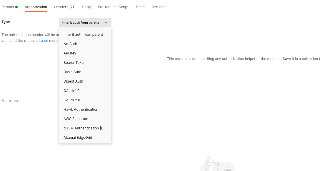
Task: Open the Params tab
Action: 8,7
